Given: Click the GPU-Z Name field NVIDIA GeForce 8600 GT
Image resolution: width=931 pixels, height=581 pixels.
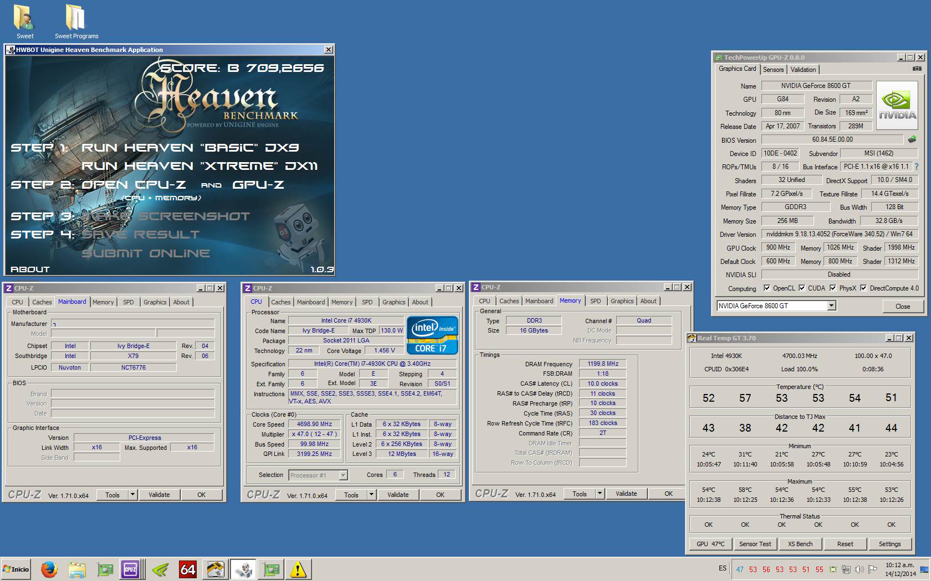Looking at the screenshot, I should click(x=816, y=86).
